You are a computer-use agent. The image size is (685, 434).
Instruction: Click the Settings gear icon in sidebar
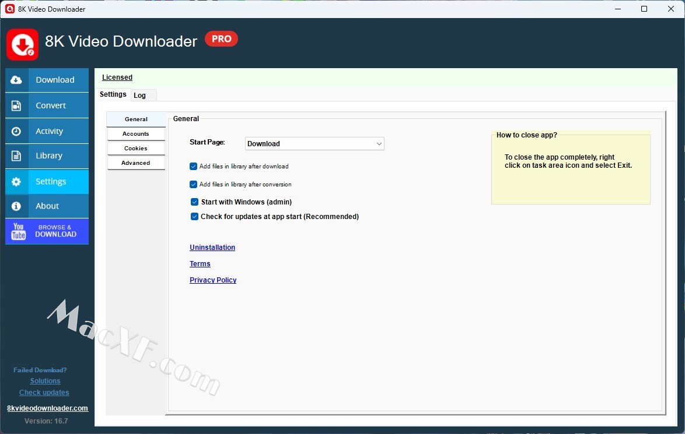16,181
